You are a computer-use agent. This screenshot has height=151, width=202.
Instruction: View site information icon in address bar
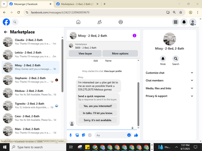(x=27, y=12)
